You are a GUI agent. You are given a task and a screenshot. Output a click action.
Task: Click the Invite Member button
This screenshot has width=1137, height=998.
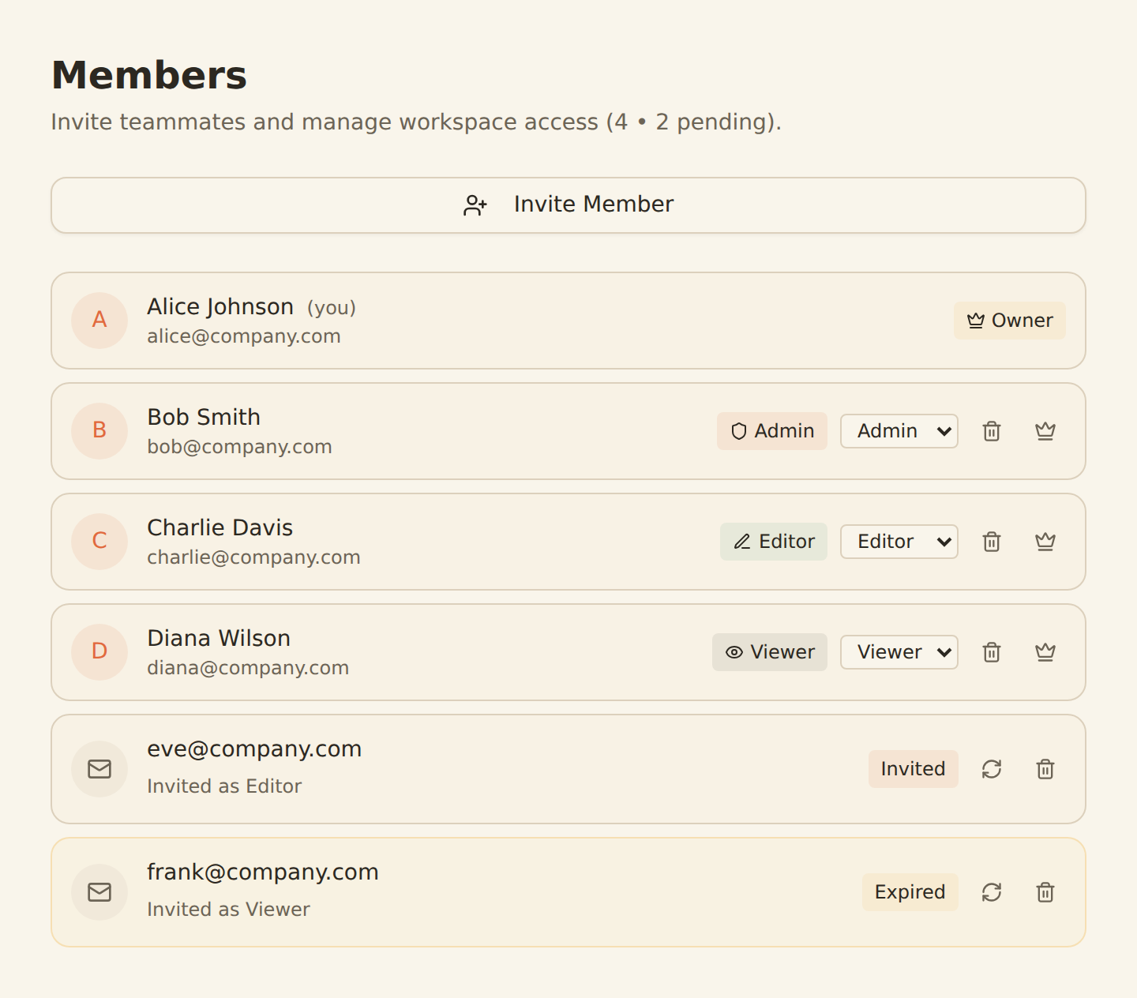[568, 205]
